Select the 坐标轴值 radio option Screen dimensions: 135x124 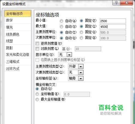coord(37,94)
